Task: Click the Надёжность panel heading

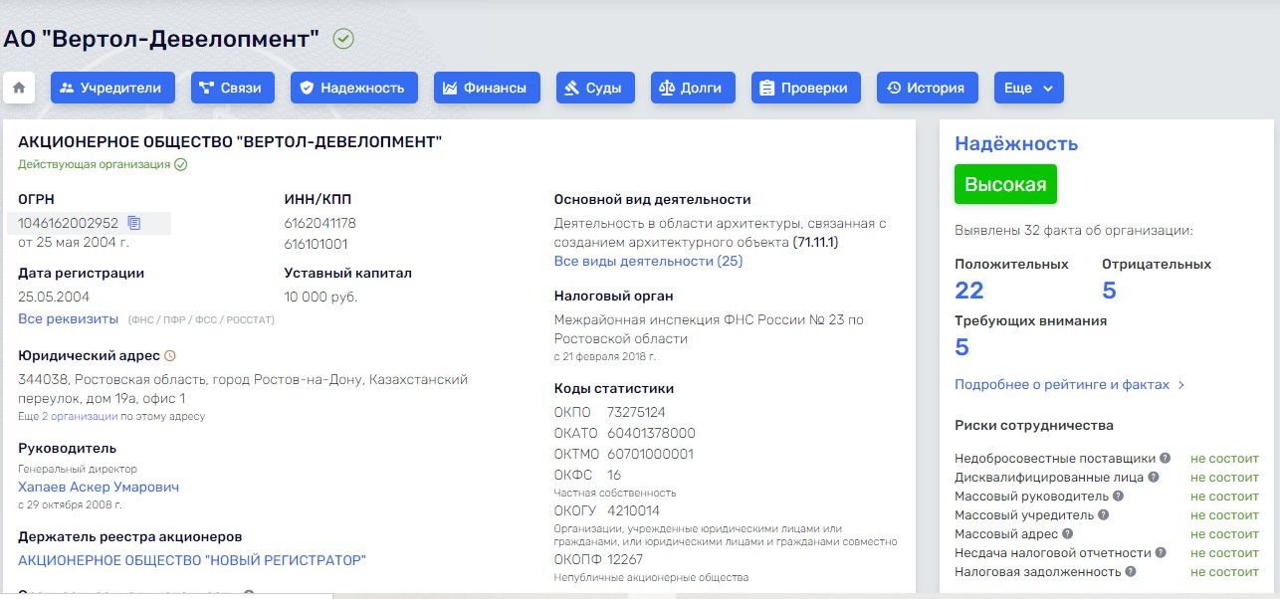Action: point(1015,143)
